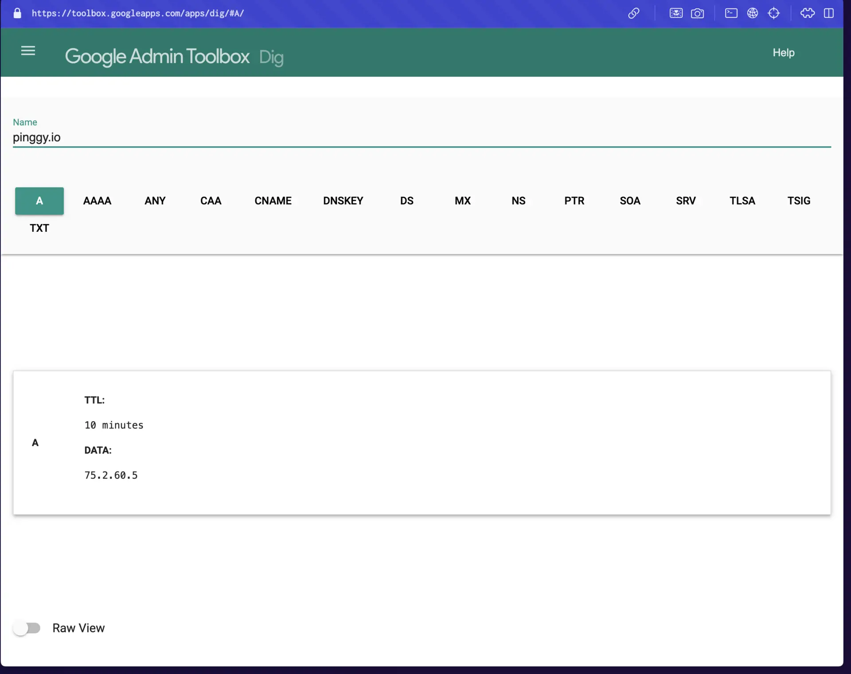Select the AAAA record type

pos(97,200)
